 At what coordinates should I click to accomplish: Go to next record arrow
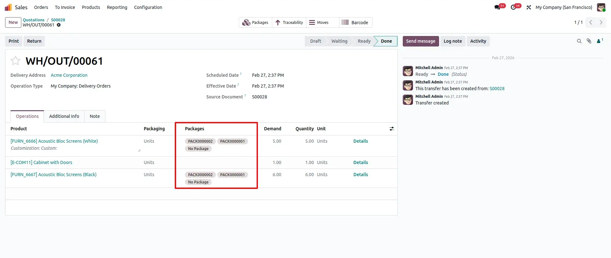click(601, 22)
